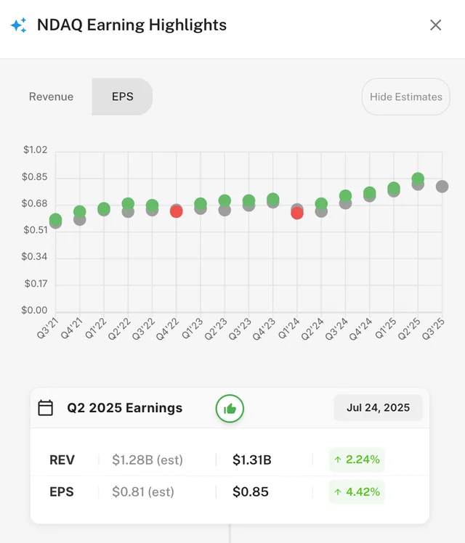This screenshot has width=465, height=543.
Task: Click the $1.31B actual revenue value
Action: click(x=252, y=460)
